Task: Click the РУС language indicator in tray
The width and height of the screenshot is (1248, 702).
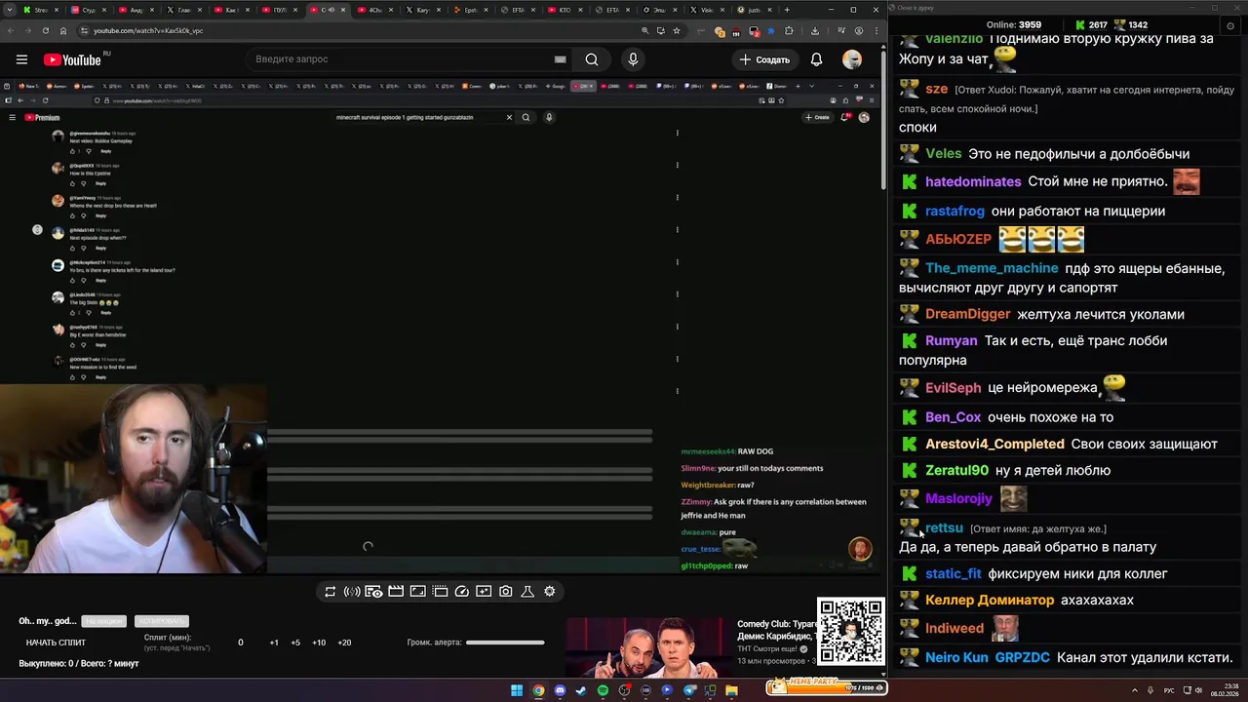Action: 1169,690
